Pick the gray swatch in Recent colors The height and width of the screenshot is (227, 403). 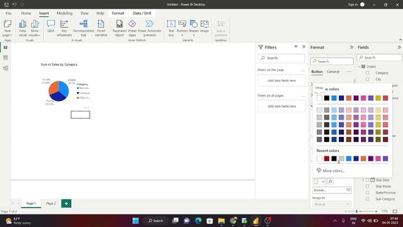click(341, 158)
